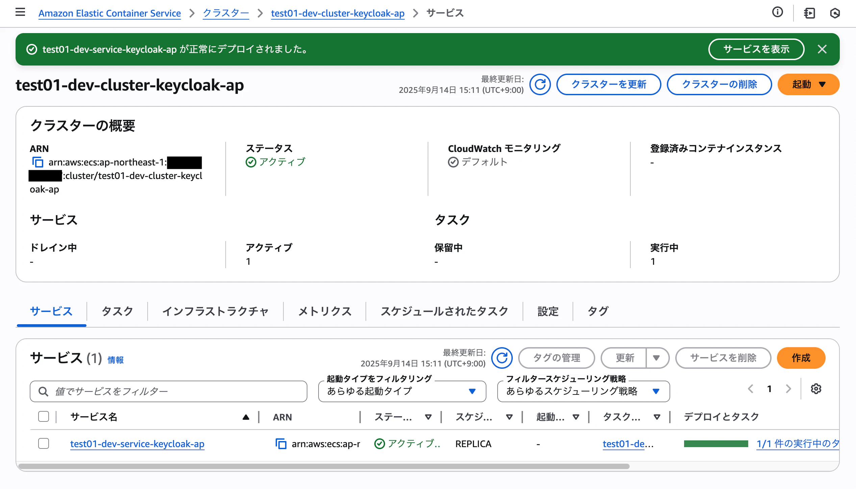The width and height of the screenshot is (856, 489).
Task: Click the orange 作成 button
Action: pos(801,358)
